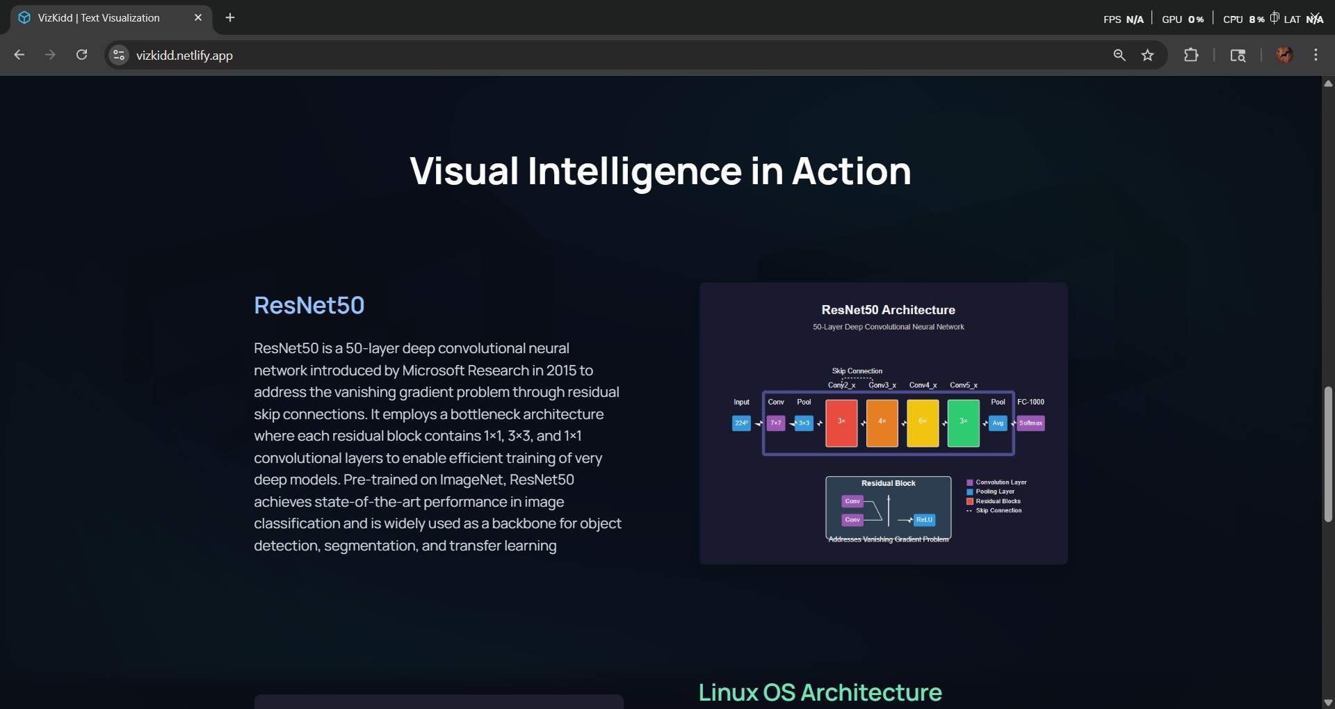This screenshot has height=709, width=1335.
Task: Go back to the previous page
Action: click(x=19, y=55)
